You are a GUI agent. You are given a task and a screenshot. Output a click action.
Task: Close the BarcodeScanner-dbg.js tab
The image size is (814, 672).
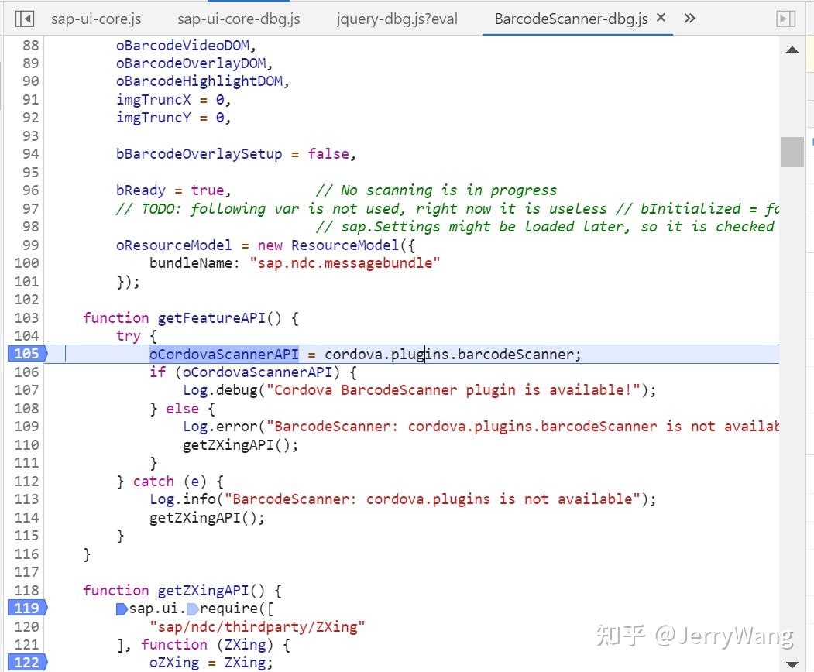pyautogui.click(x=661, y=18)
